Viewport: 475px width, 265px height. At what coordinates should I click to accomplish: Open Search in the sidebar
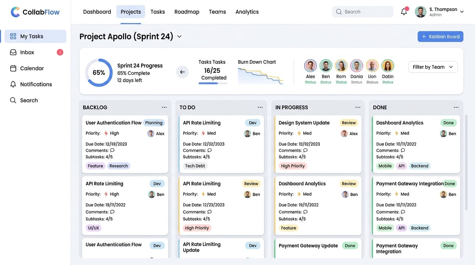pos(35,100)
